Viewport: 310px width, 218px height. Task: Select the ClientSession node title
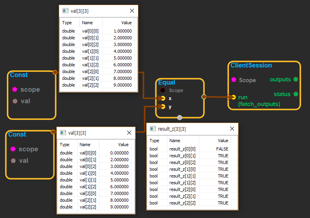point(251,65)
